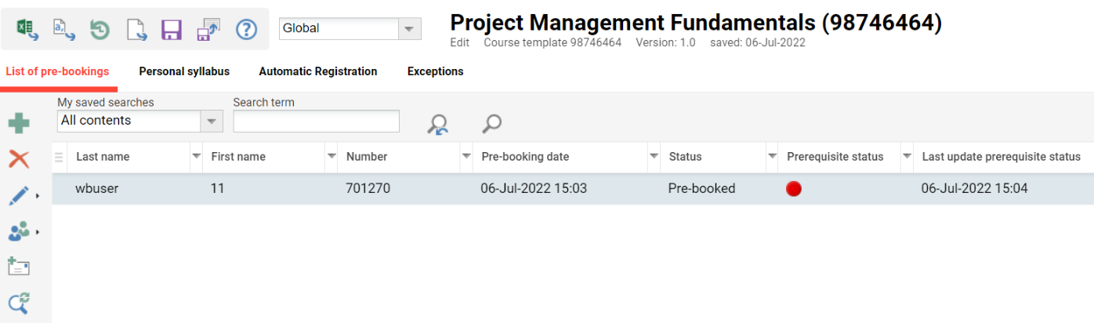1094x323 pixels.
Task: Switch to the Personal syllabus tab
Action: pos(184,71)
